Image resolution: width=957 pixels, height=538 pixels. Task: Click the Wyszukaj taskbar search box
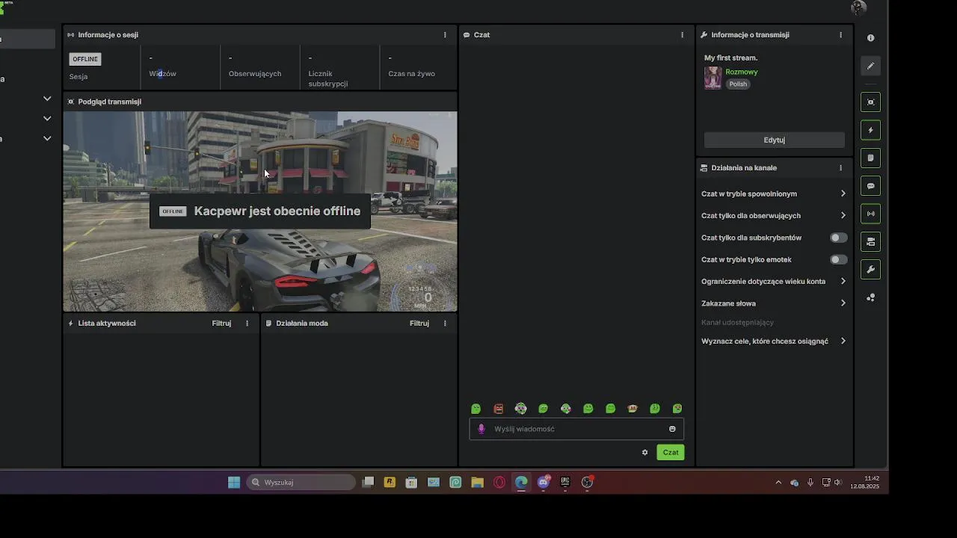pyautogui.click(x=301, y=482)
